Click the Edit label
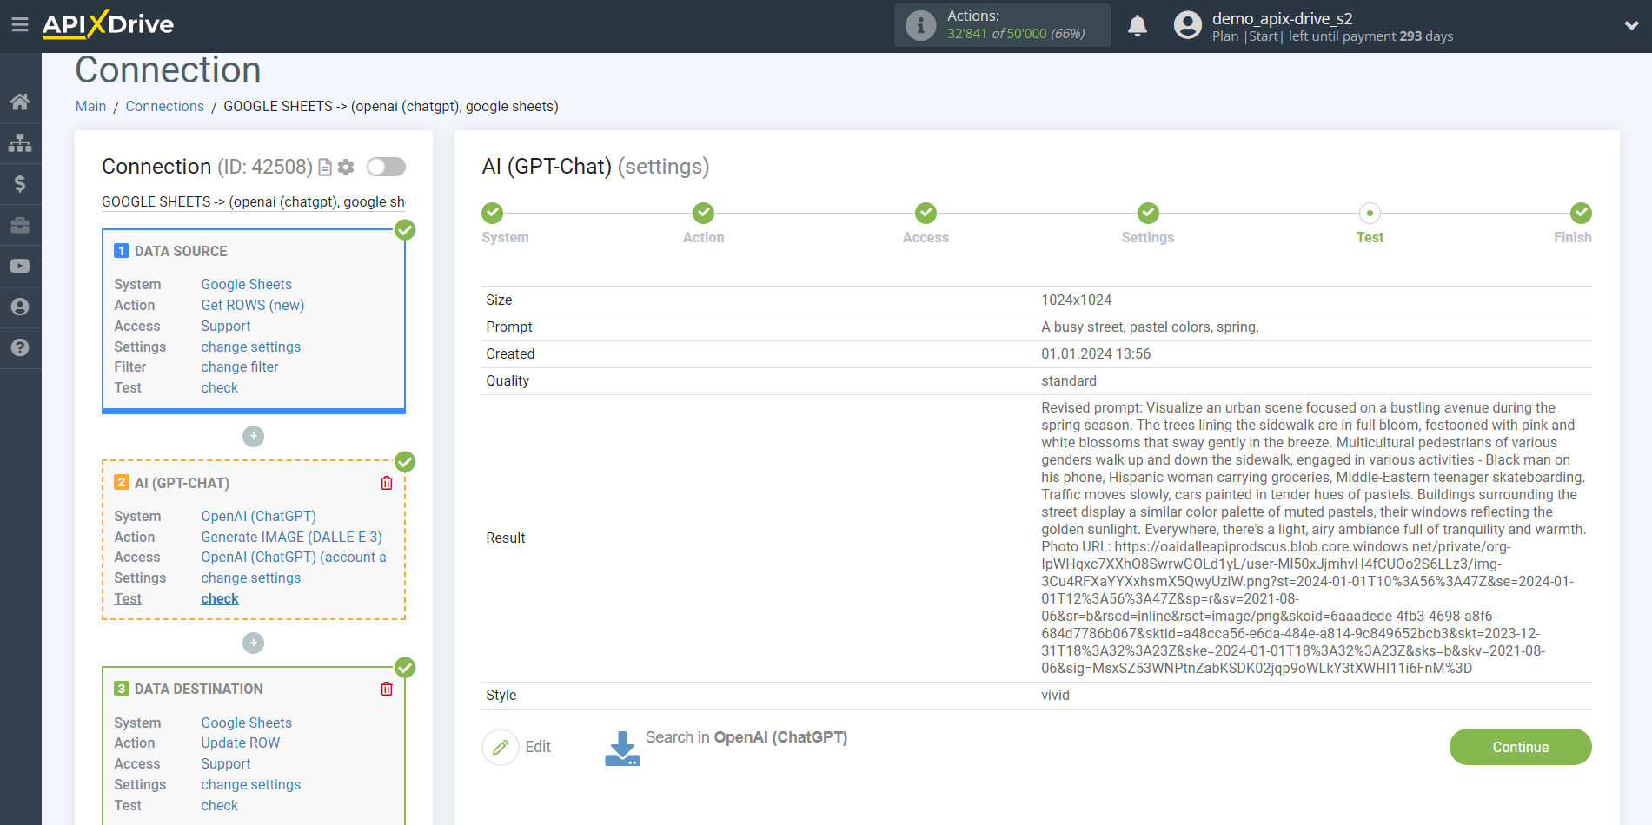Viewport: 1652px width, 825px height. tap(538, 747)
